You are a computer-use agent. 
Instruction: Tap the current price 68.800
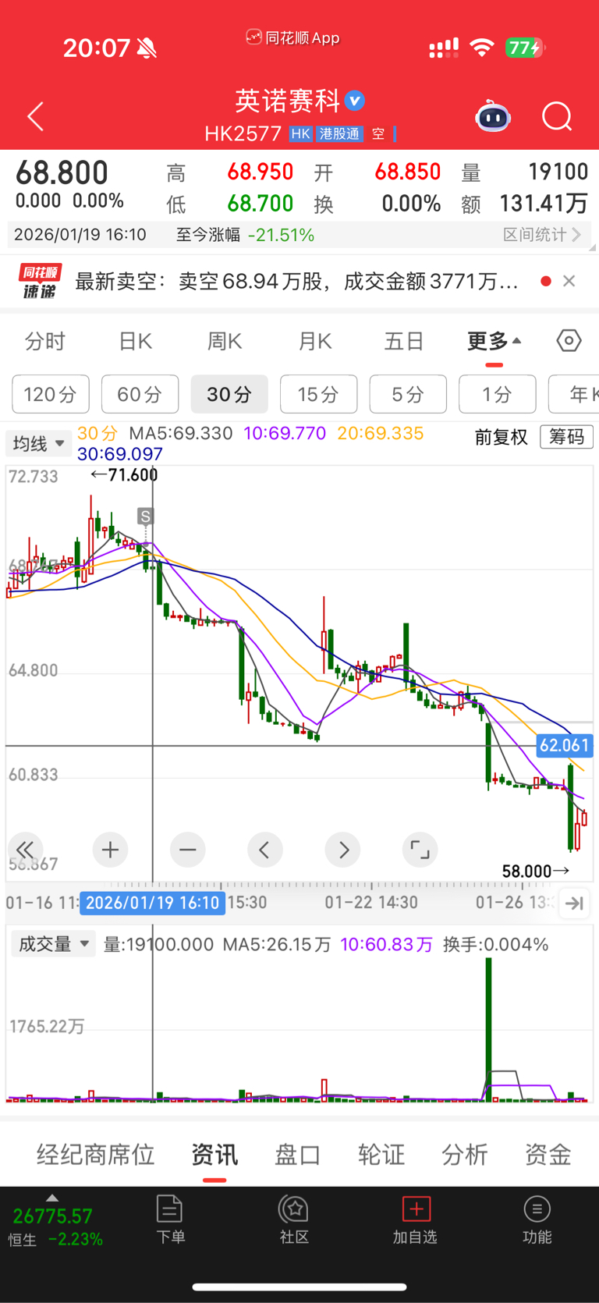click(x=62, y=173)
